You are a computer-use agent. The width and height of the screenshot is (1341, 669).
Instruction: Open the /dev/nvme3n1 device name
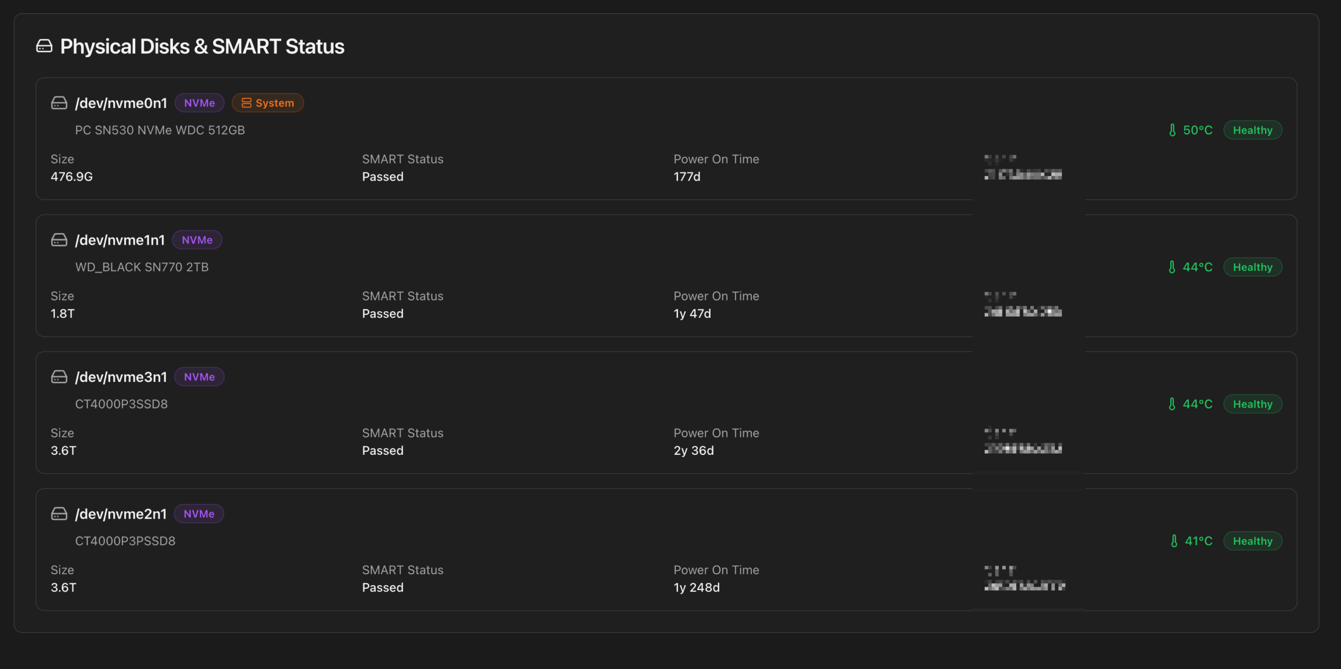click(121, 377)
